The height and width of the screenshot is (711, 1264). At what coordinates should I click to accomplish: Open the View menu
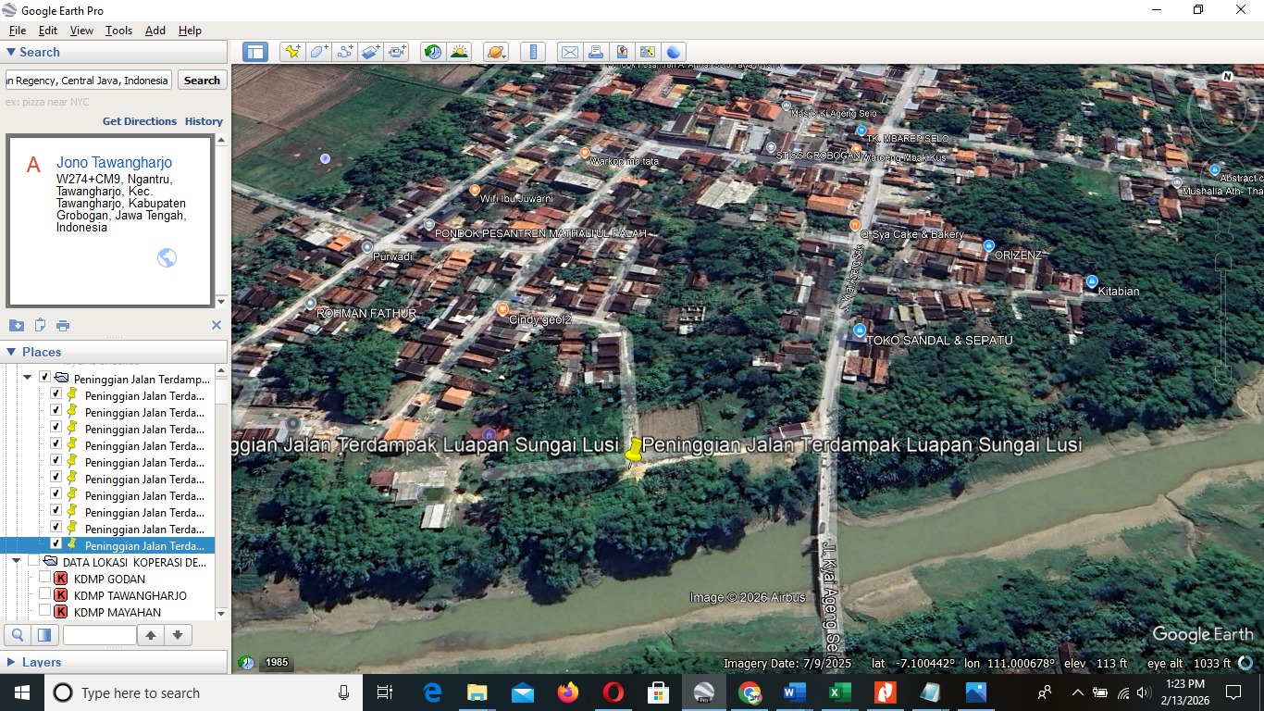(x=81, y=31)
